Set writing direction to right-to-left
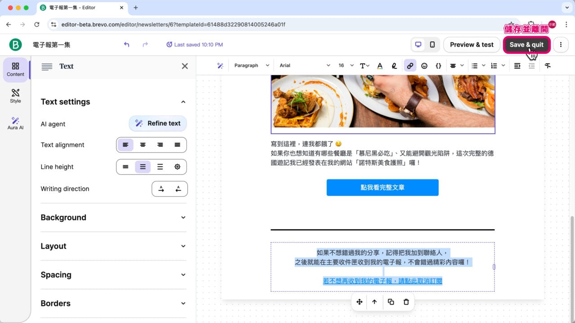Image resolution: width=575 pixels, height=323 pixels. (178, 189)
